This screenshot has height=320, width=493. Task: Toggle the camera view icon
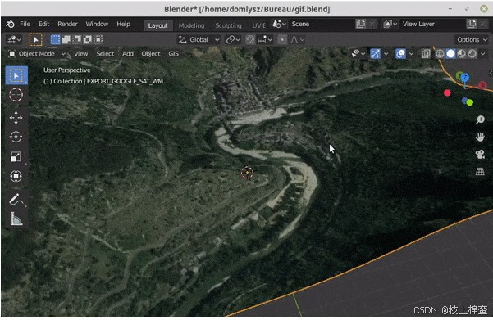pos(480,154)
